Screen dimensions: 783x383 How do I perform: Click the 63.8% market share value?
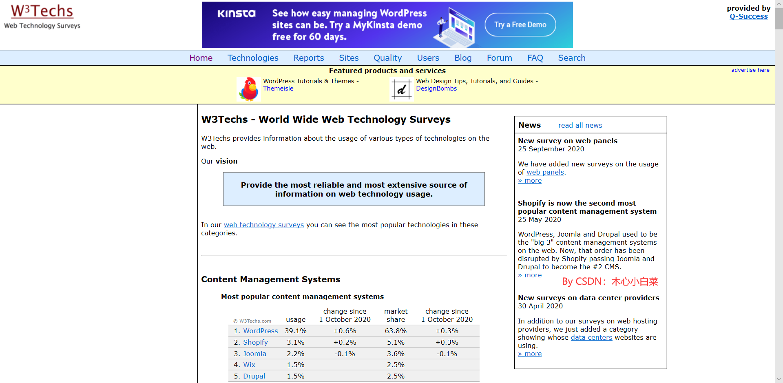(396, 331)
